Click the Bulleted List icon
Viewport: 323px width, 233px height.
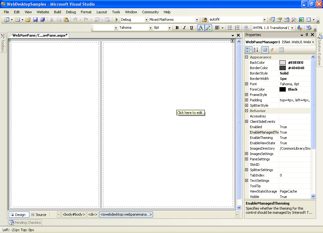point(230,28)
